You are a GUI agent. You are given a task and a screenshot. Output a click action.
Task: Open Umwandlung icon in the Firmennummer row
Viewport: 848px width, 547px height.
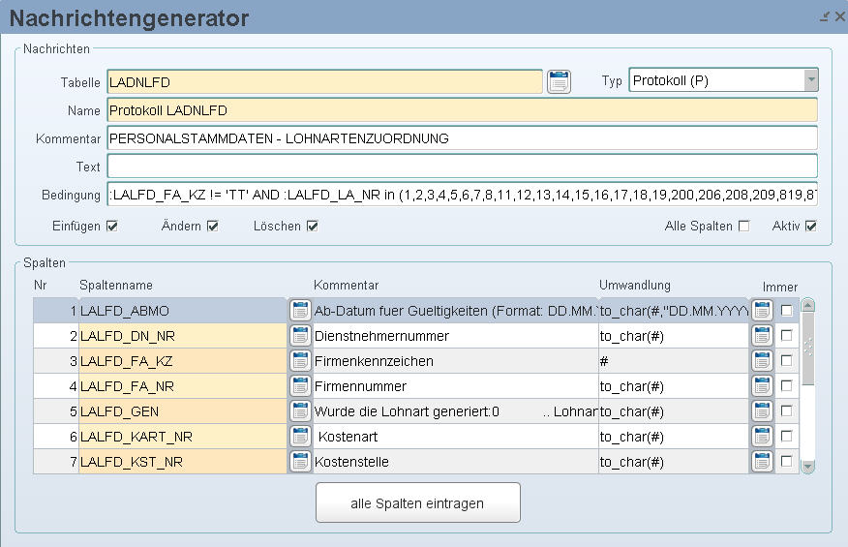[762, 385]
